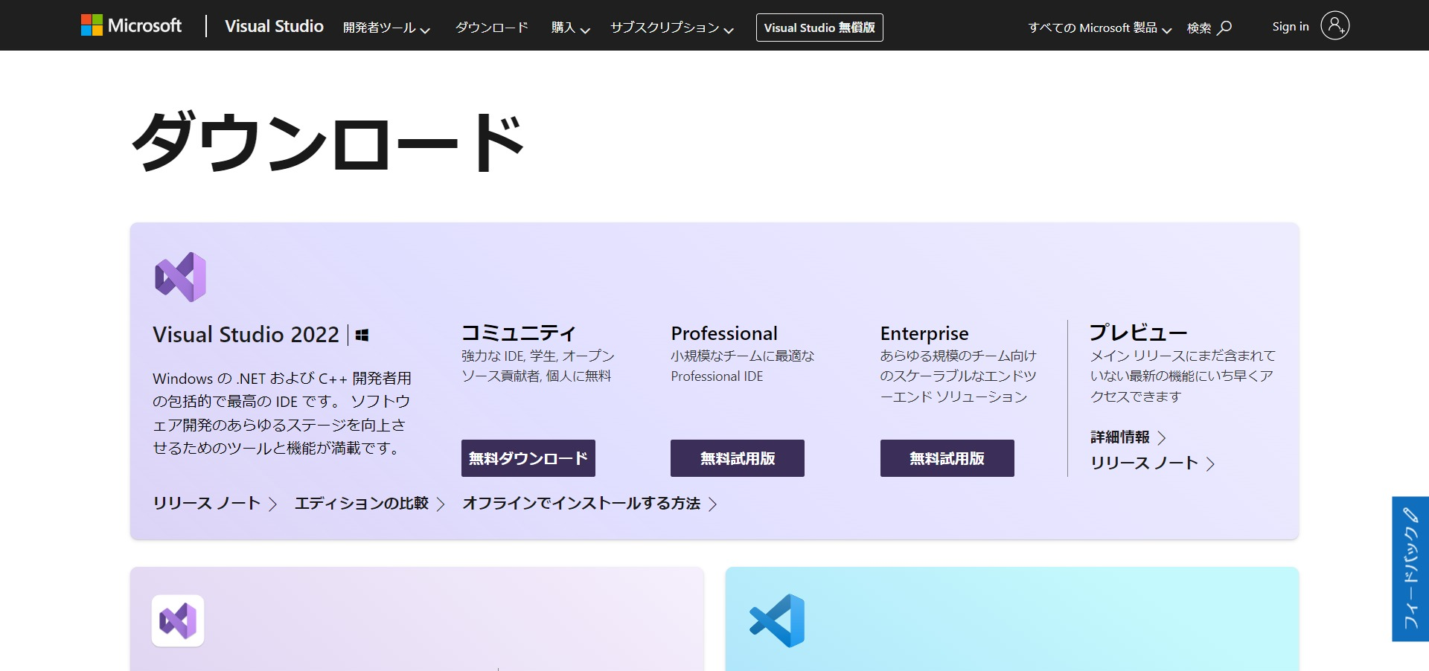The height and width of the screenshot is (671, 1429).
Task: Expand the 開発者ツール menu
Action: click(386, 28)
